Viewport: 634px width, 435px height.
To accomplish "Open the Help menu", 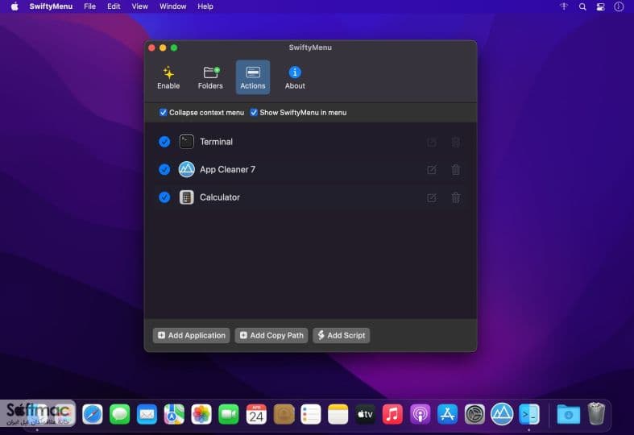I will pyautogui.click(x=205, y=6).
